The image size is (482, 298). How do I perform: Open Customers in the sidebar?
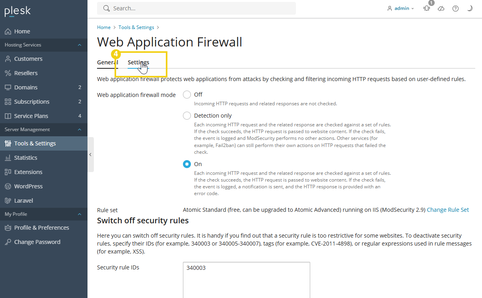44,59
